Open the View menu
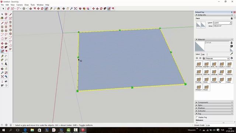Viewport: 236px width, 133px height. coord(13,5)
